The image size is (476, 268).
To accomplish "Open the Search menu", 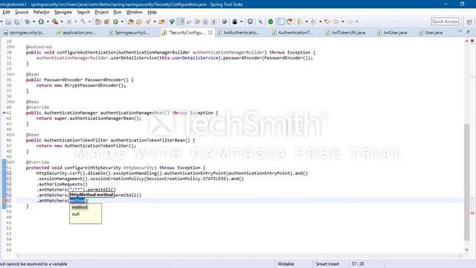I will pyautogui.click(x=83, y=12).
